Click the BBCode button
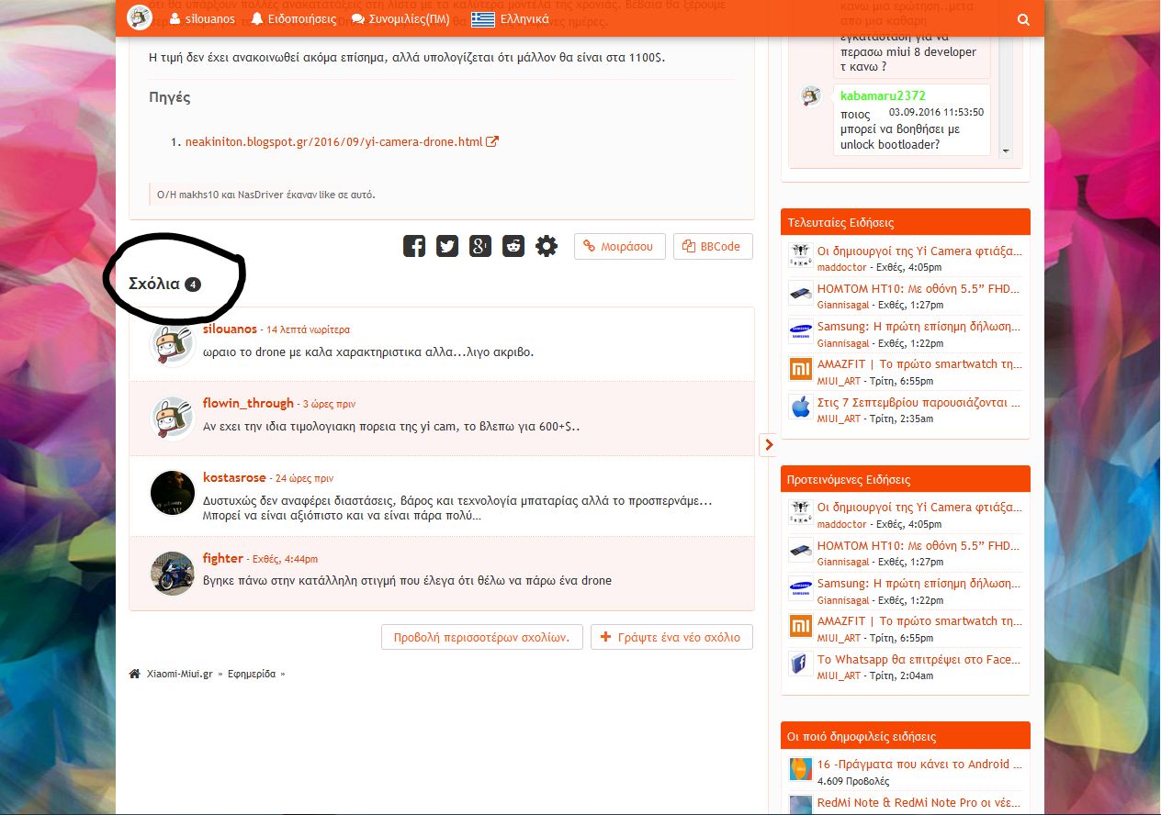 click(x=713, y=246)
